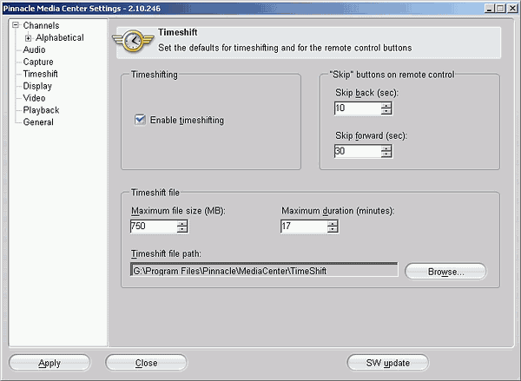
Task: Click into the Maximum file size field
Action: click(154, 227)
